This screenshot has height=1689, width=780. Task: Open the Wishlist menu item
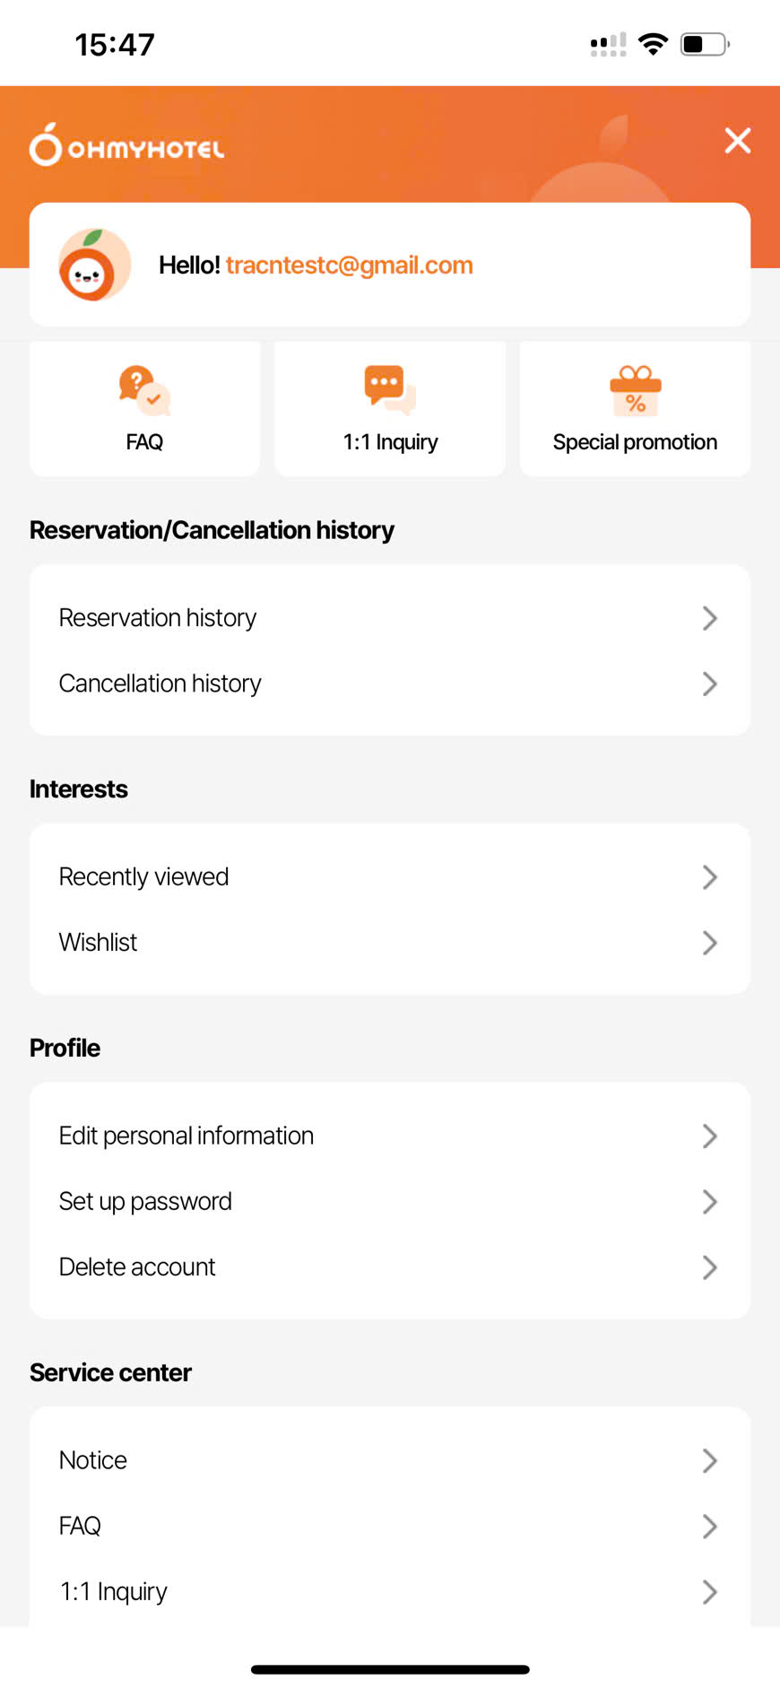pyautogui.click(x=99, y=943)
